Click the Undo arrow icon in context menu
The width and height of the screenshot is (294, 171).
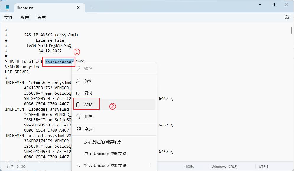point(78,68)
